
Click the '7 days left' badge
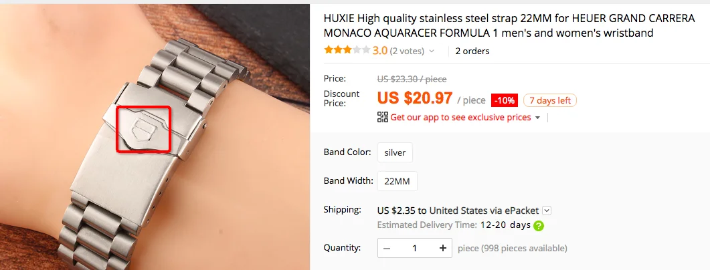549,100
